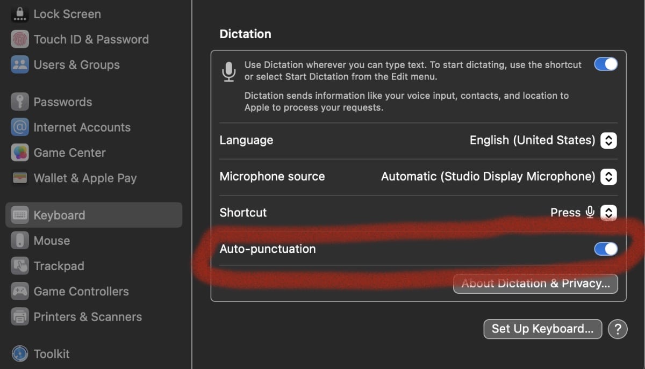The height and width of the screenshot is (369, 645).
Task: Go to Mouse settings pane
Action: [52, 241]
